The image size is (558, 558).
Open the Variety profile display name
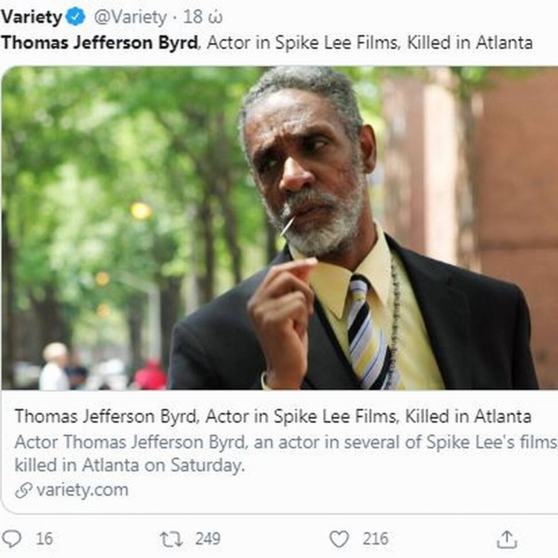pos(31,17)
